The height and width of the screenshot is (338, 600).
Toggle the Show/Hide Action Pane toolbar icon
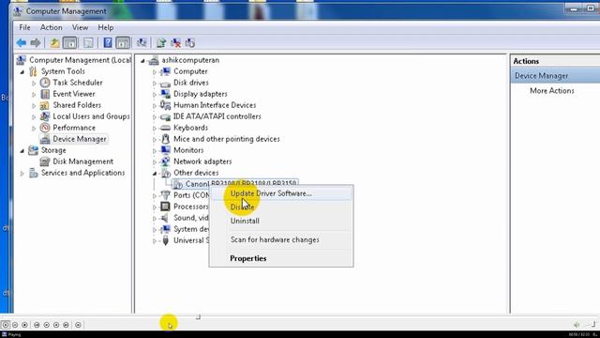coord(123,42)
